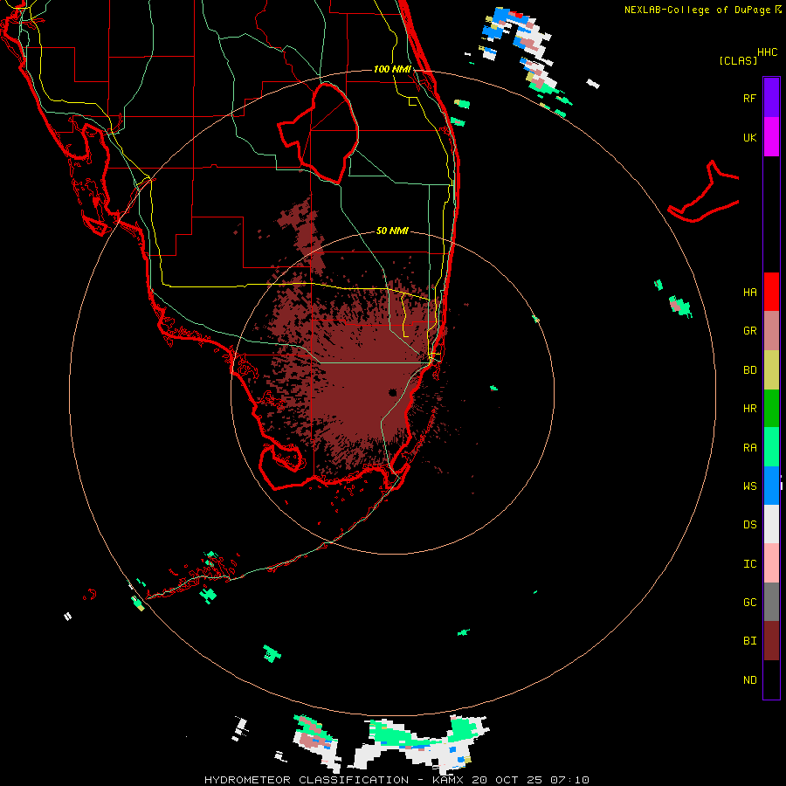Screen dimensions: 786x786
Task: Click the black radar site dot
Action: [392, 392]
